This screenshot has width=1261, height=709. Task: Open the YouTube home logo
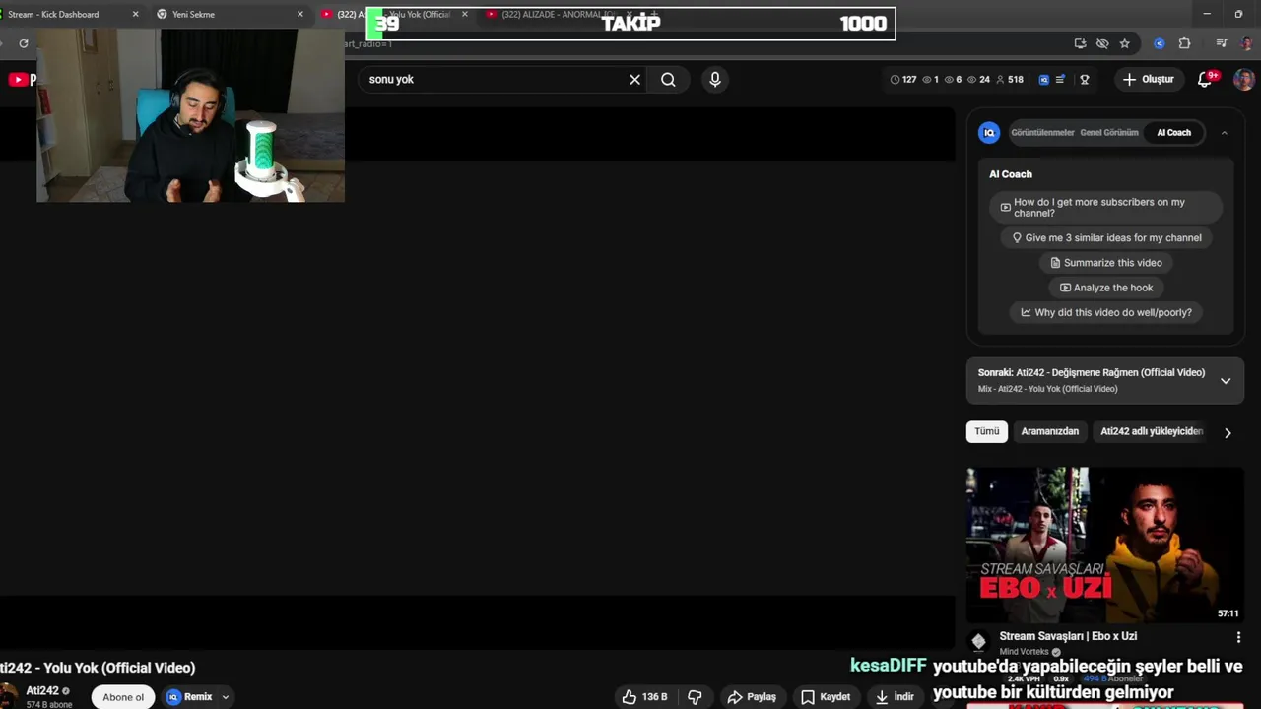[22, 80]
